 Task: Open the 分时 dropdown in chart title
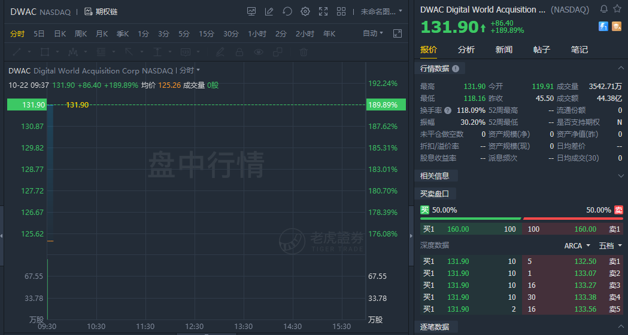189,70
